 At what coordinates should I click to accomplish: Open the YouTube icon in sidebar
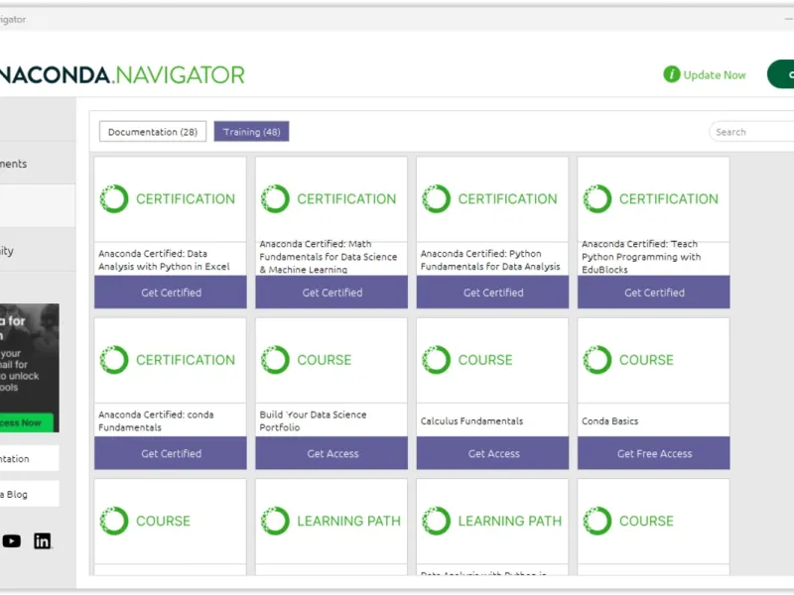pyautogui.click(x=11, y=540)
